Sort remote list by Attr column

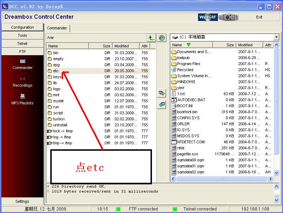pyautogui.click(x=145, y=46)
